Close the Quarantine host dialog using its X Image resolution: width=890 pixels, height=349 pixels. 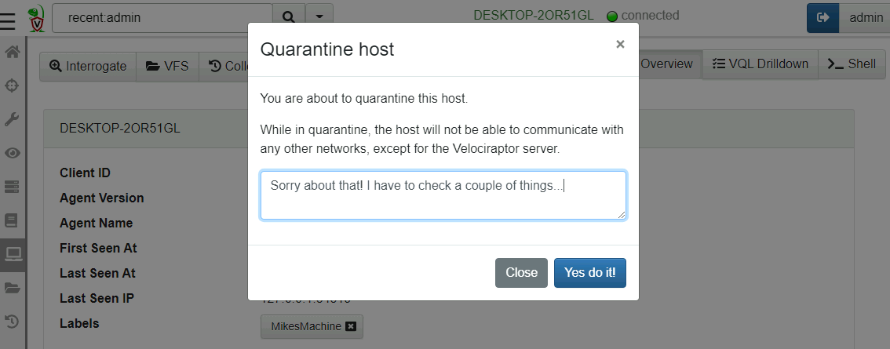click(620, 44)
